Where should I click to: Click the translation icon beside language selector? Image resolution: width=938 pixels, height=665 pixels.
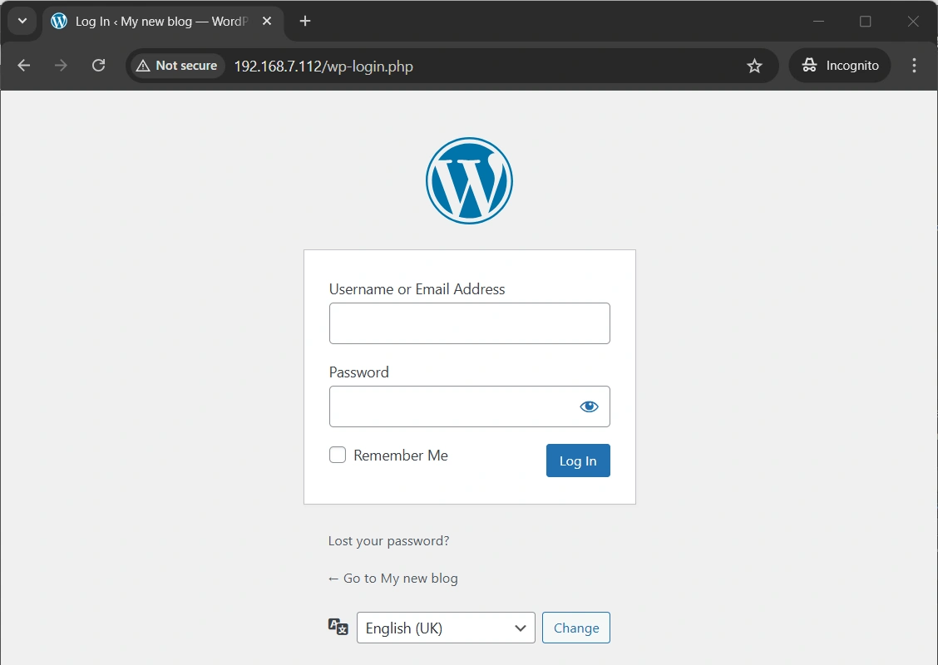338,627
